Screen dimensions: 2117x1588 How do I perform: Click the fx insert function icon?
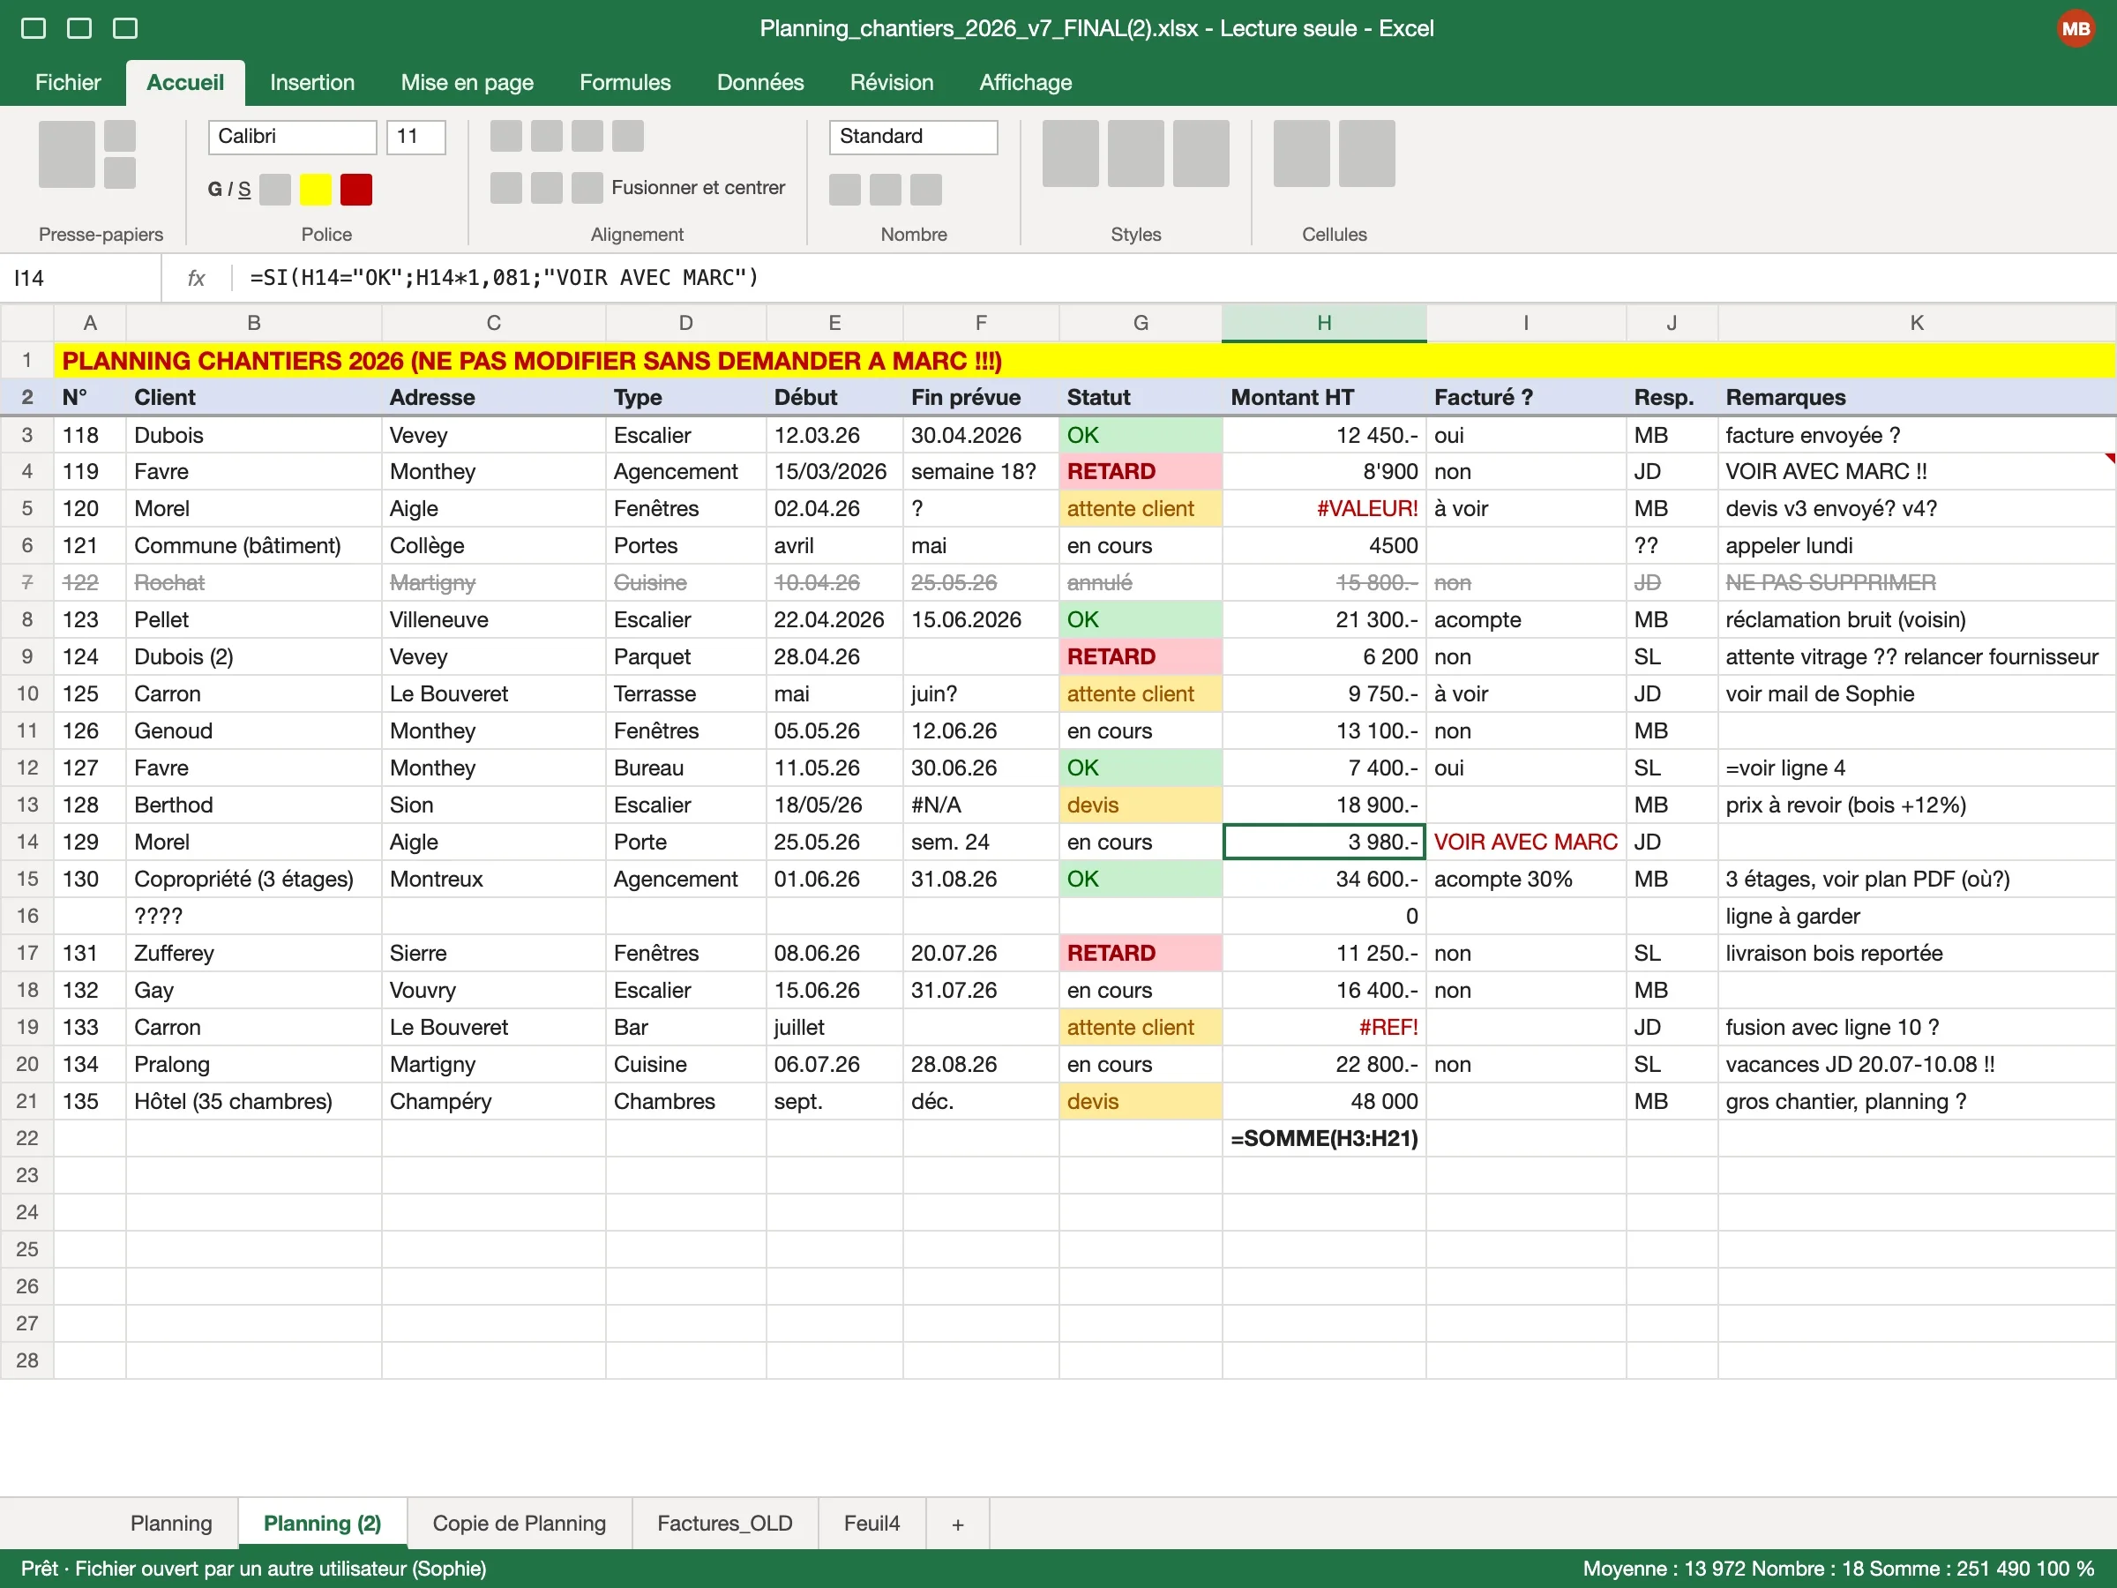pos(196,278)
